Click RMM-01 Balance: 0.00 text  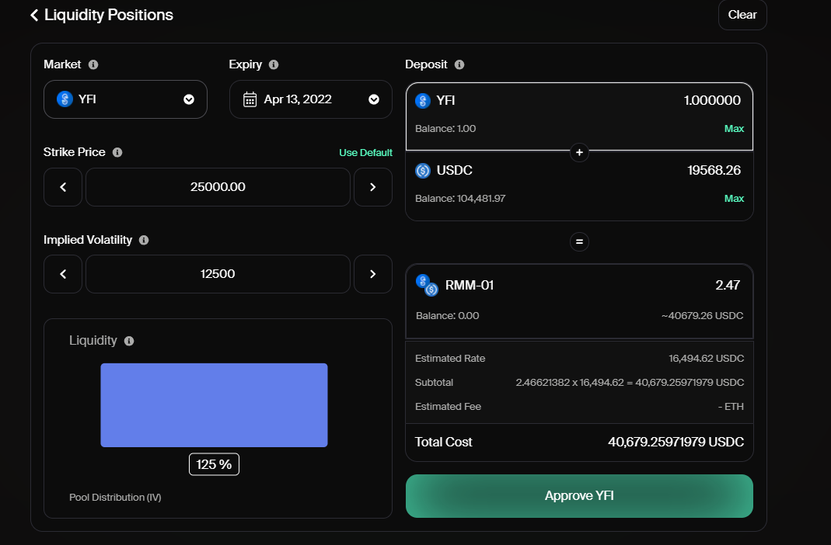coord(447,316)
